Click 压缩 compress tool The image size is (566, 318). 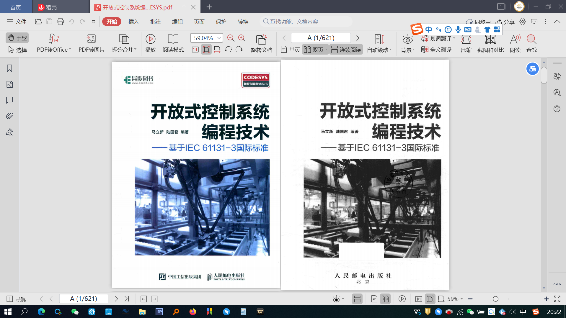(x=466, y=43)
